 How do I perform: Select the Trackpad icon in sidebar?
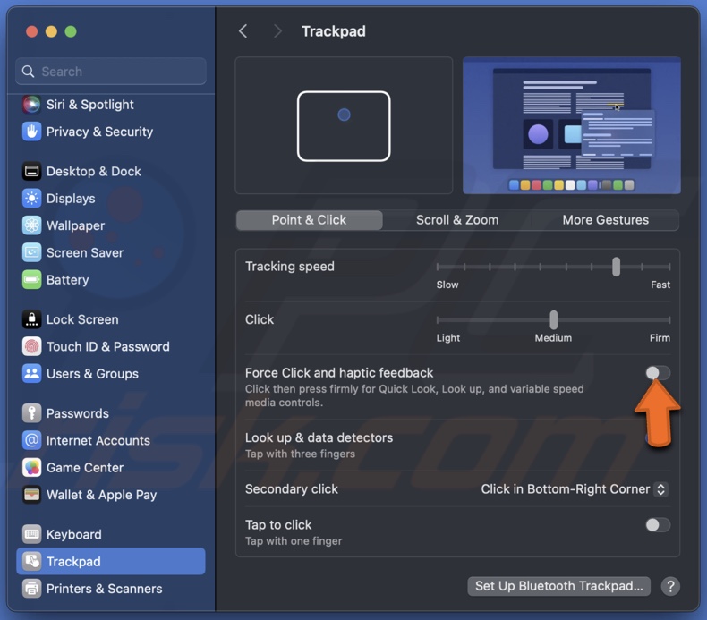pos(31,561)
